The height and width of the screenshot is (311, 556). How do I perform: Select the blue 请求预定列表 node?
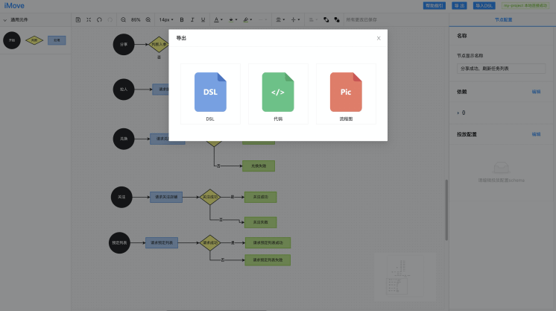pos(162,243)
